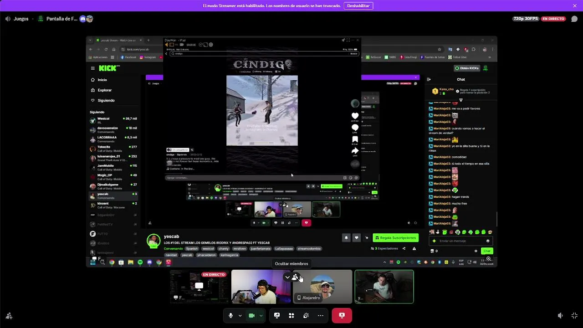Open Mxgic_OP channel in followed list
The image size is (583, 328).
click(113, 177)
